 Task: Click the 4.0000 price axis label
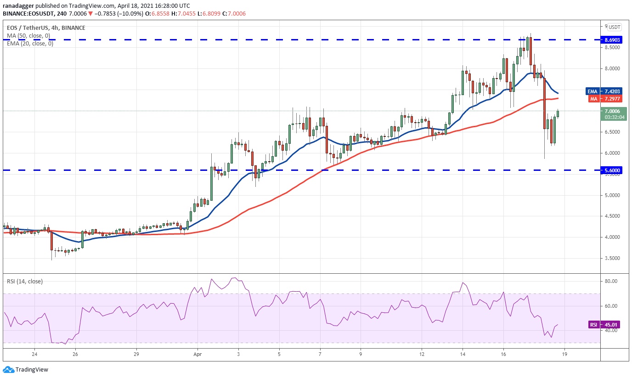pyautogui.click(x=613, y=237)
